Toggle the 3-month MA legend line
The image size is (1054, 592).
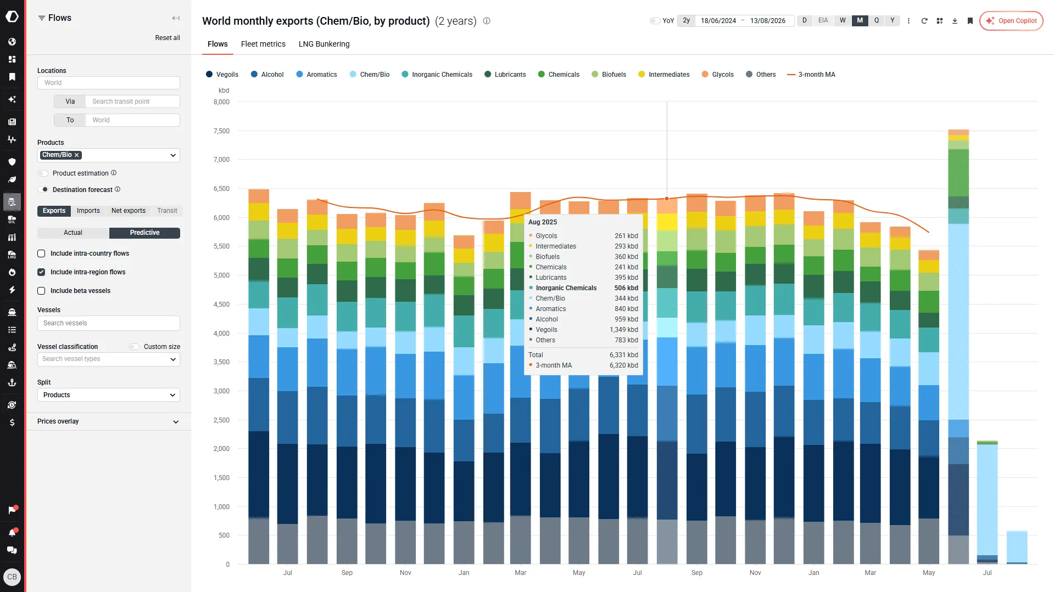(791, 75)
